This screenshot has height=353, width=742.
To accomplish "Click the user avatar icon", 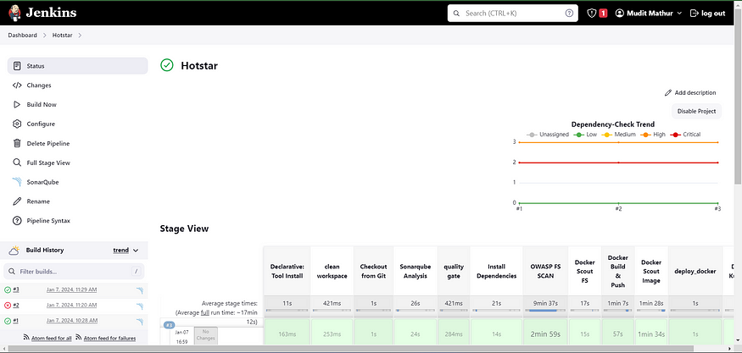I will [x=619, y=14].
